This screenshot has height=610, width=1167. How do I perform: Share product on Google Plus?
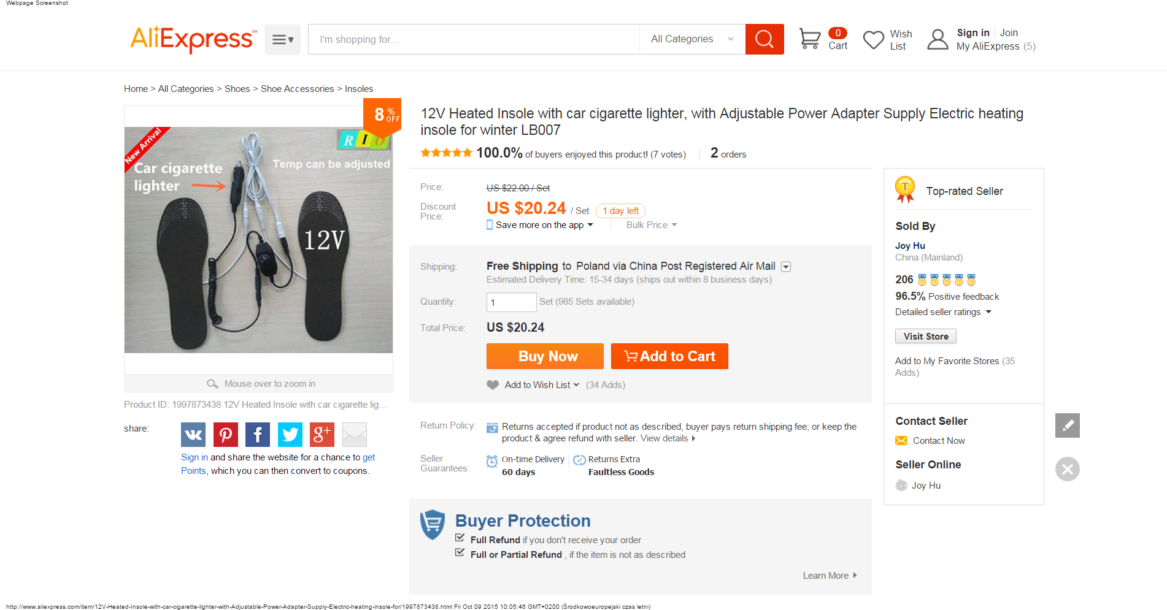(322, 435)
